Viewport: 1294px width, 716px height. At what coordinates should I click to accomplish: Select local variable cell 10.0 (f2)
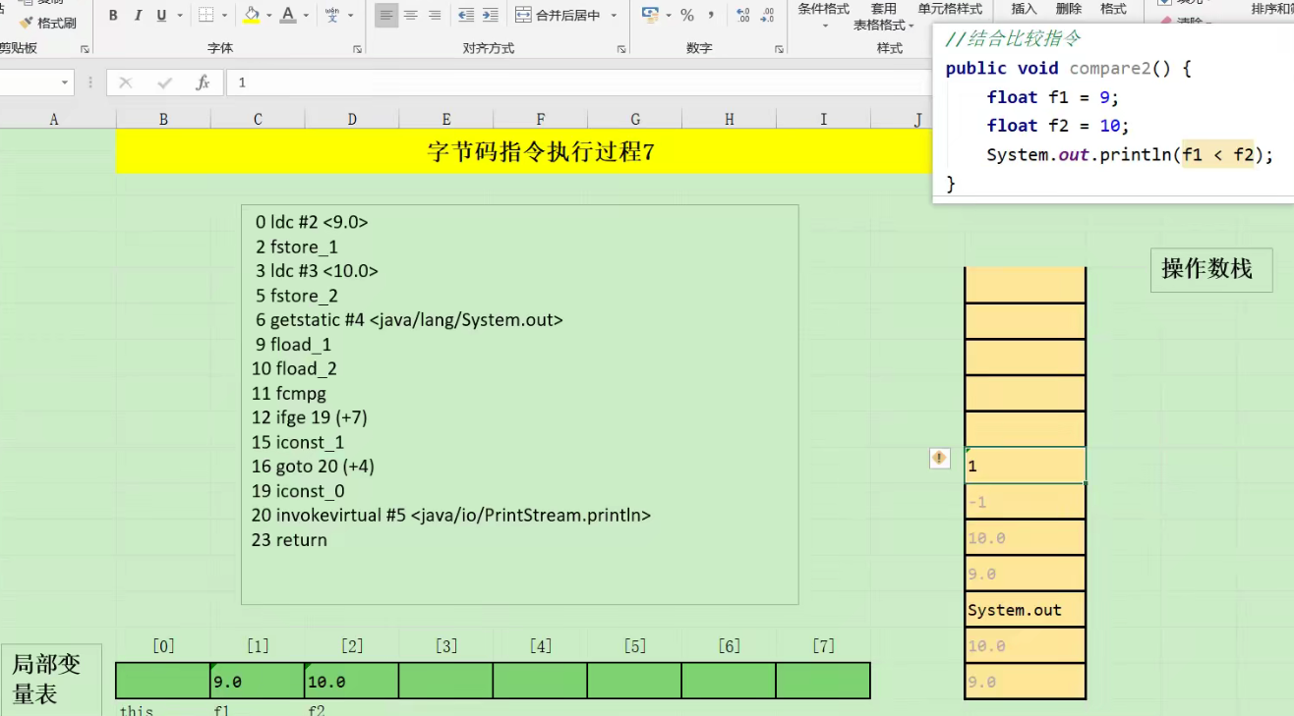(x=352, y=681)
